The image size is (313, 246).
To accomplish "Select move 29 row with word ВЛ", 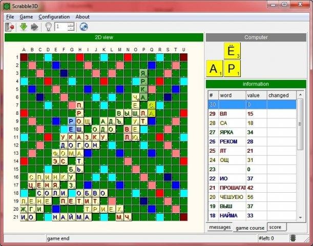I will point(252,114).
